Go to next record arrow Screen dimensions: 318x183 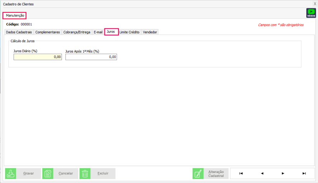point(283,174)
